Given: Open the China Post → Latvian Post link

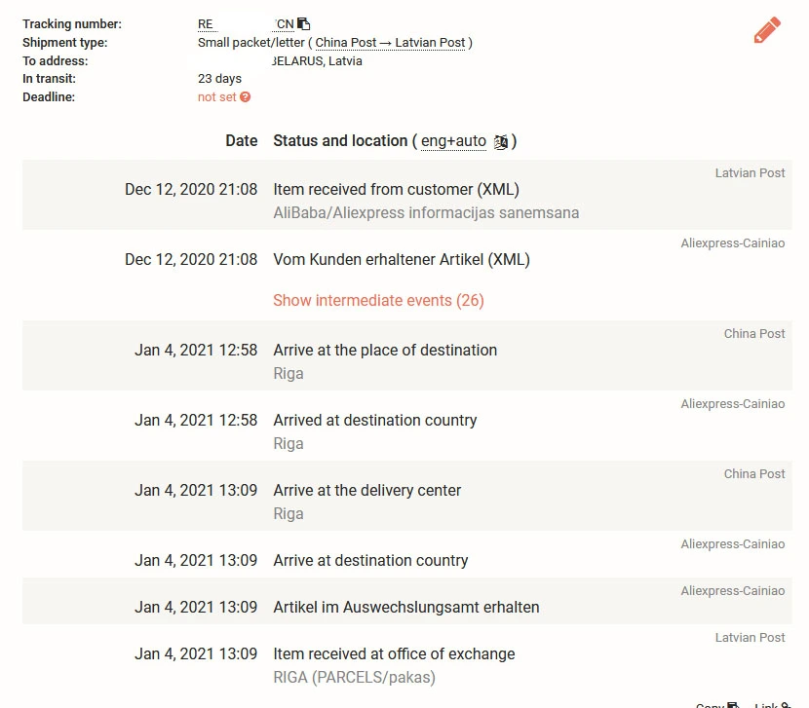Looking at the screenshot, I should pos(390,43).
